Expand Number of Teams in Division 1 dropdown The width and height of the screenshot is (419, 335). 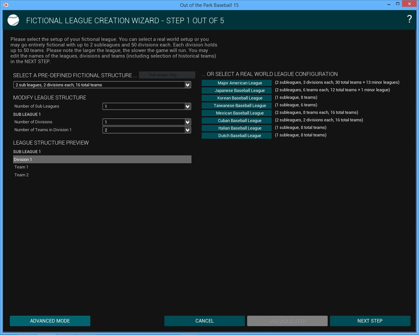pyautogui.click(x=188, y=130)
